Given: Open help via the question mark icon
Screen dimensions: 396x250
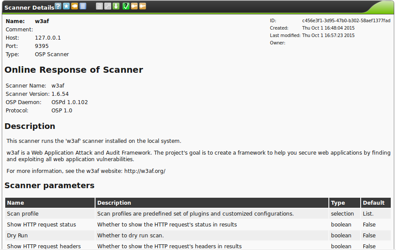Looking at the screenshot, I should click(x=58, y=6).
